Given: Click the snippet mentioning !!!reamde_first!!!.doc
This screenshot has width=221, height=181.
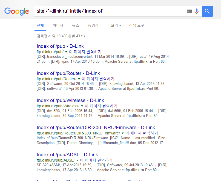Looking at the screenshot, I should coord(102,140).
